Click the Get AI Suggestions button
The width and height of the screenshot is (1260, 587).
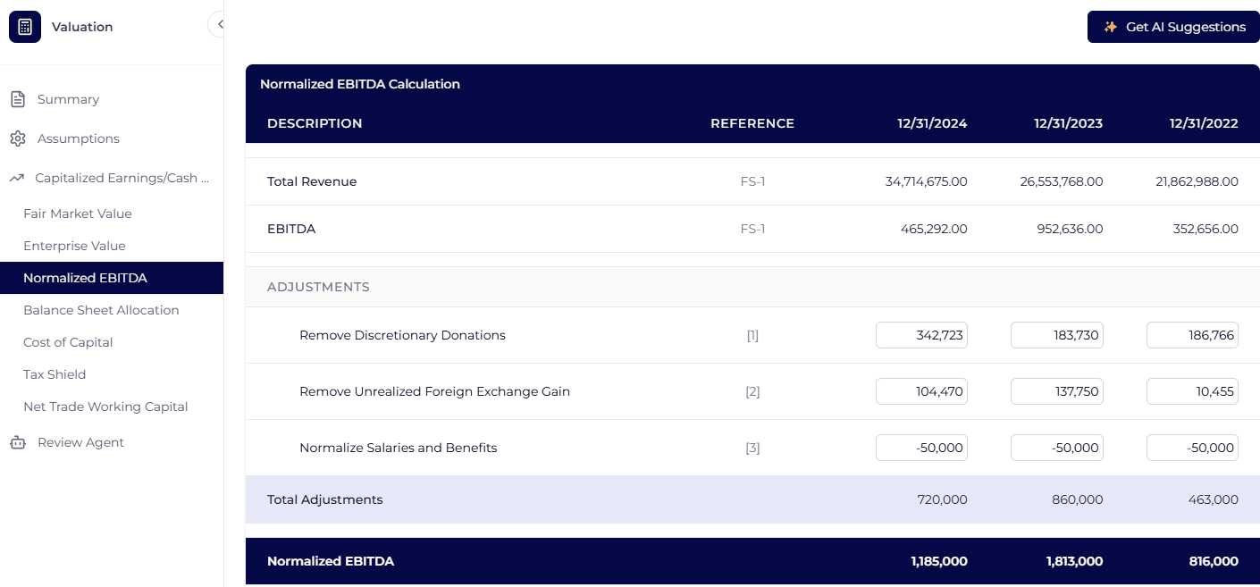[x=1173, y=27]
